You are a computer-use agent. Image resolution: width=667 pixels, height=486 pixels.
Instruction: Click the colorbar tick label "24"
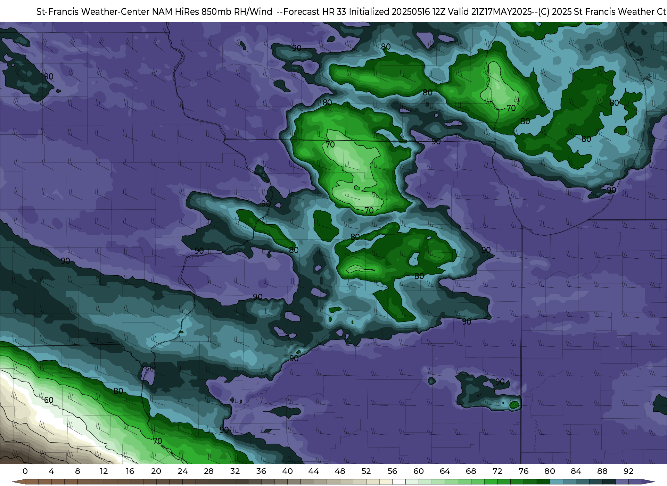182,471
